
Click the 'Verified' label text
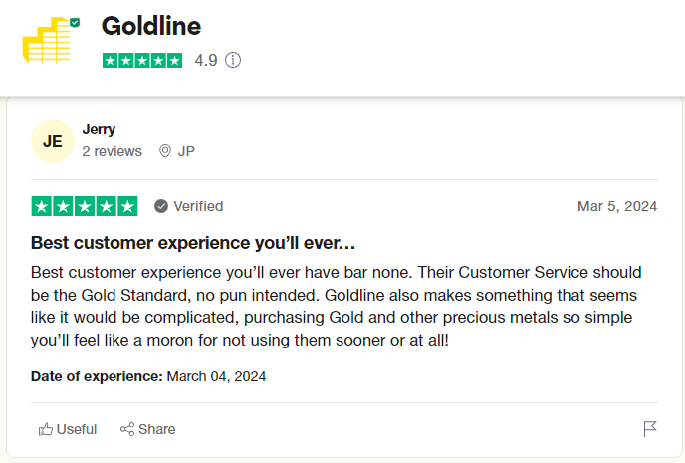[198, 206]
